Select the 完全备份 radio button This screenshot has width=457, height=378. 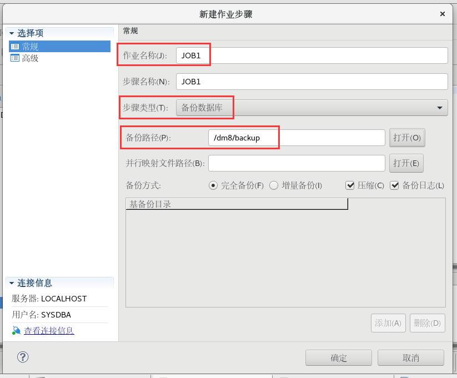coord(213,185)
